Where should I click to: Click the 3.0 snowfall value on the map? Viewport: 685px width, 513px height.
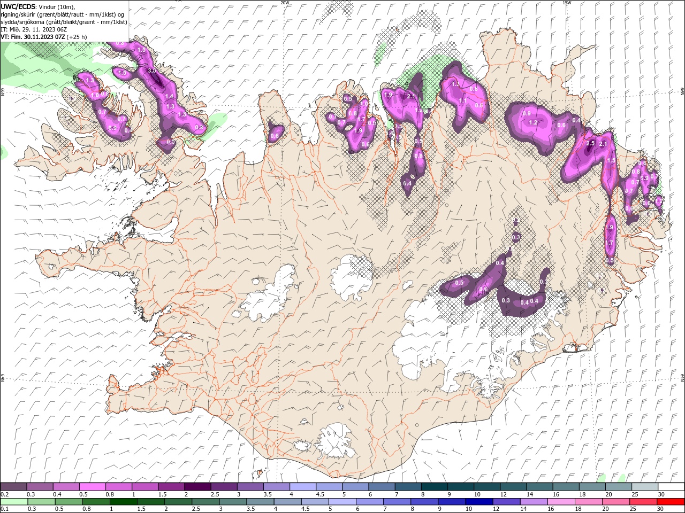point(151,71)
